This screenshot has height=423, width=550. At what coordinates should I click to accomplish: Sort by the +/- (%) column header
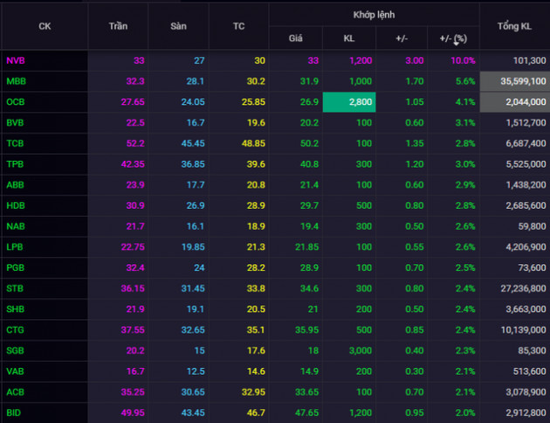(x=453, y=38)
